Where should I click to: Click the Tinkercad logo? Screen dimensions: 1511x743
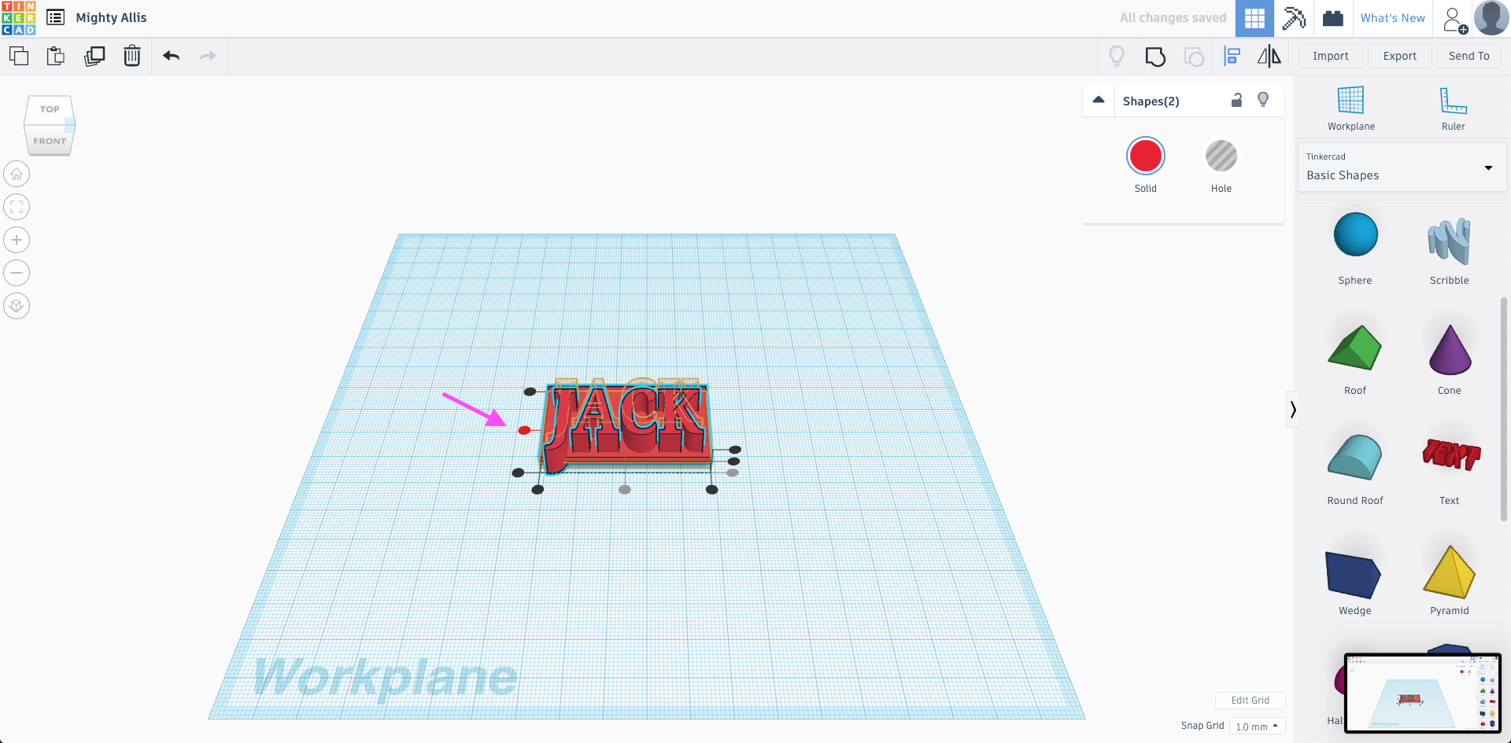(18, 18)
